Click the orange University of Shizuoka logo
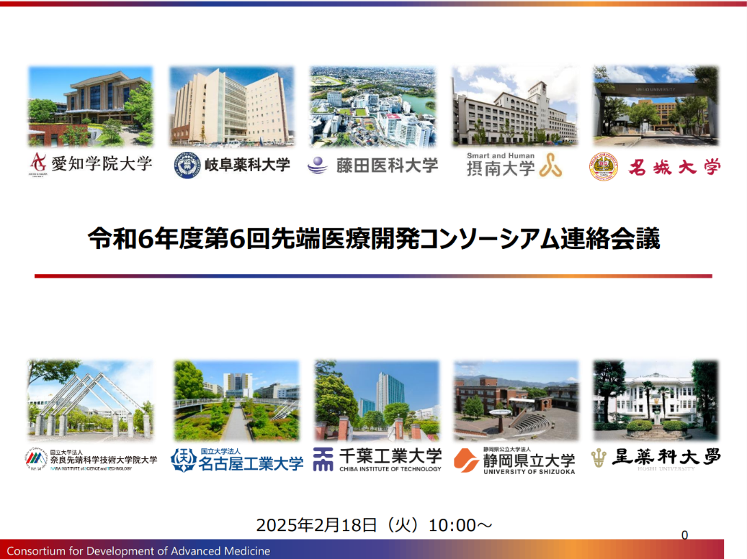The image size is (747, 559). pyautogui.click(x=466, y=460)
